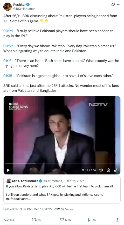This screenshot has height=225, width=124.
Task: Expand video to fullscreen
Action: [x=116, y=170]
